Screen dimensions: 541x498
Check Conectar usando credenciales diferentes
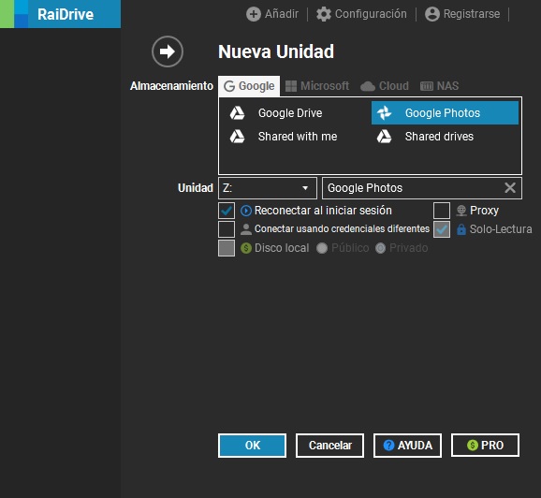pyautogui.click(x=227, y=229)
